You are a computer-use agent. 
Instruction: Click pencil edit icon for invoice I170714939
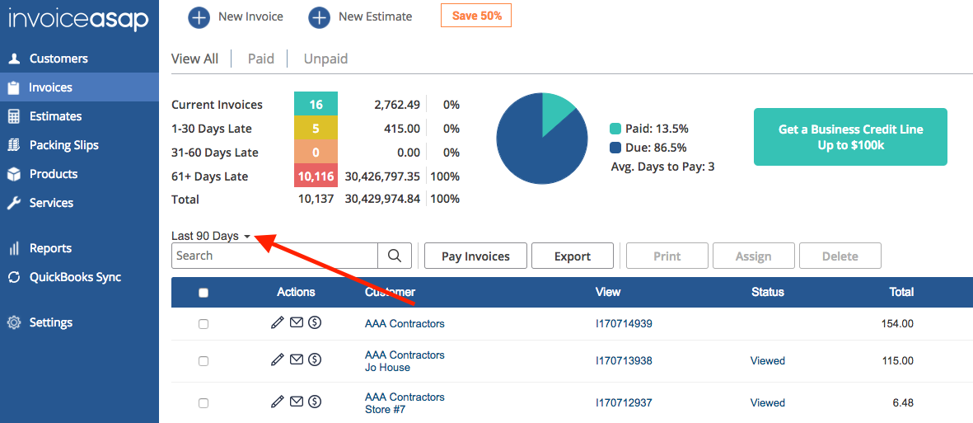278,323
